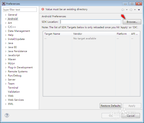This screenshot has height=123, width=144.
Task: Focus the type filter text field
Action: coord(20,10)
